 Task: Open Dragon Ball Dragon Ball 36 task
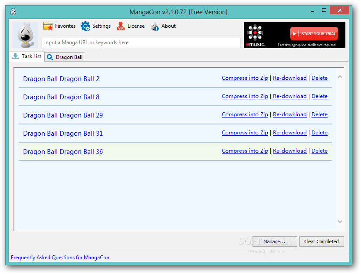click(x=63, y=152)
